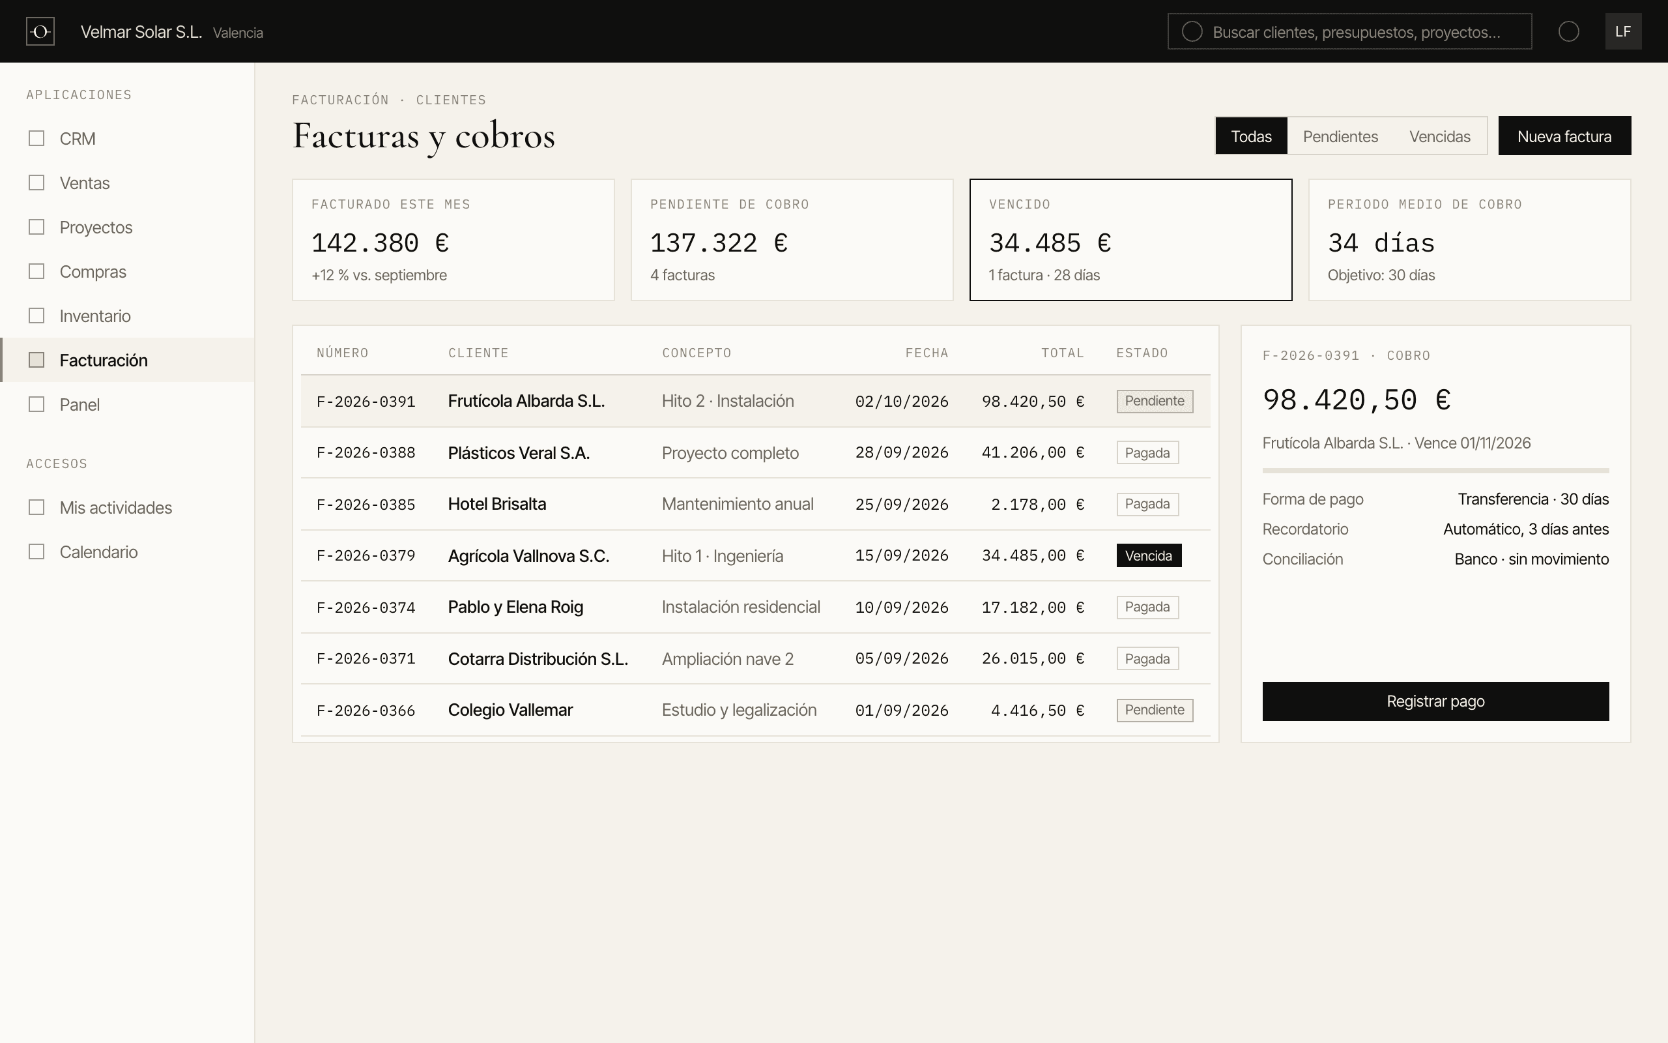Select invoice number F-2026-0374
Image resolution: width=1668 pixels, height=1043 pixels.
point(366,607)
